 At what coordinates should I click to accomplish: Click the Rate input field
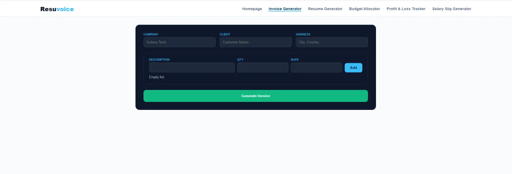(316, 68)
